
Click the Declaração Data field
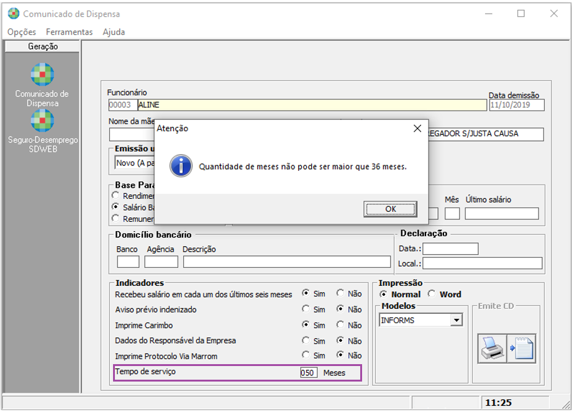pyautogui.click(x=450, y=249)
